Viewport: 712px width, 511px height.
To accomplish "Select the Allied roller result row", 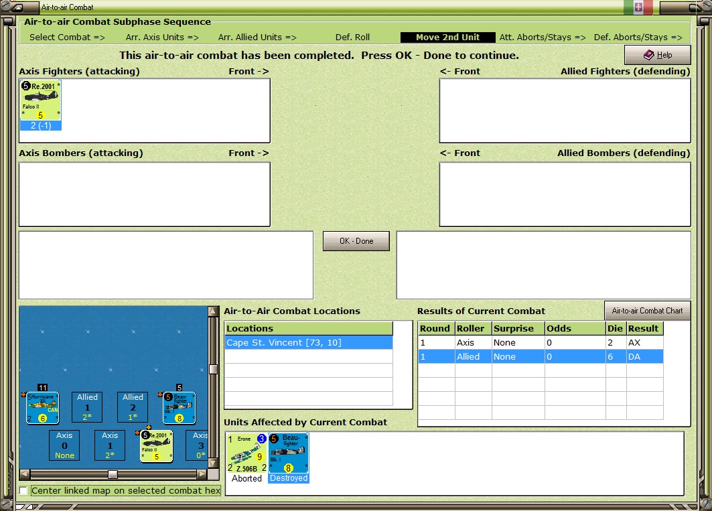I will pos(541,356).
